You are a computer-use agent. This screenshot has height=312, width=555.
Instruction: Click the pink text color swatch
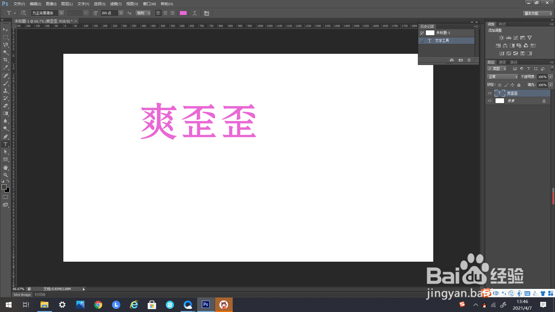(x=183, y=13)
